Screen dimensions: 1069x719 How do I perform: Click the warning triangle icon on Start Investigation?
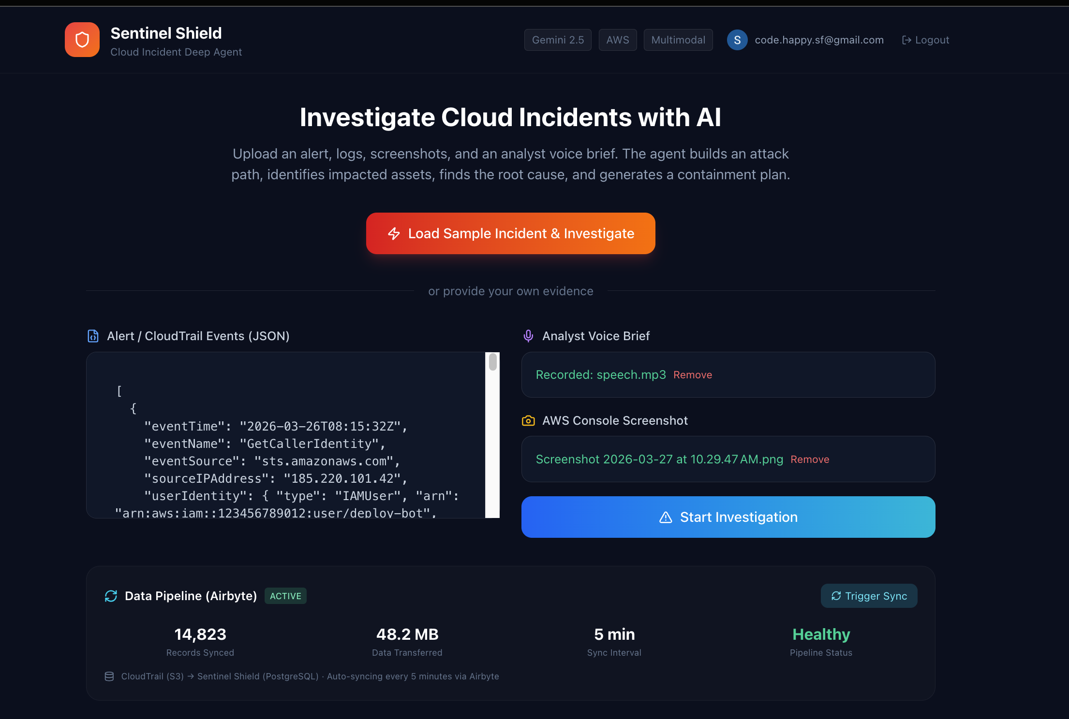[666, 518]
